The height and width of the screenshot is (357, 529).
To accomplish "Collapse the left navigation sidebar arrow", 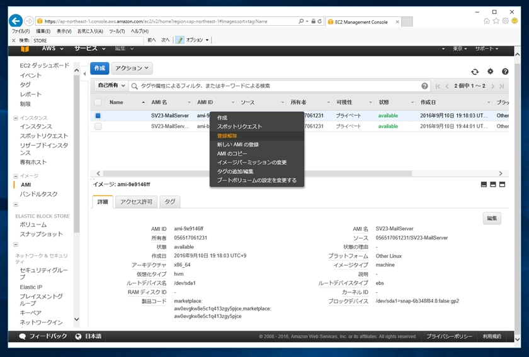I will tap(84, 74).
